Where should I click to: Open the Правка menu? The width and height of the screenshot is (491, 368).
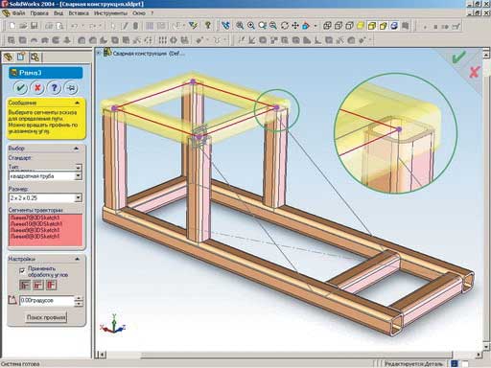point(39,13)
